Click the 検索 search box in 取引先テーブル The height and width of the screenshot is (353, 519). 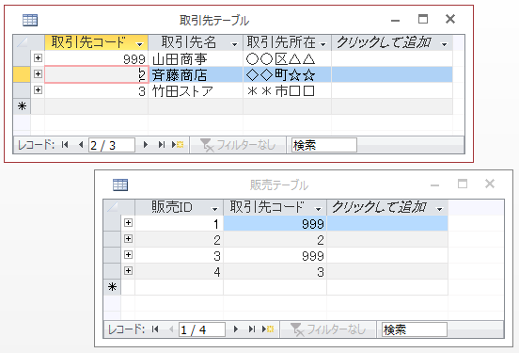pyautogui.click(x=324, y=145)
